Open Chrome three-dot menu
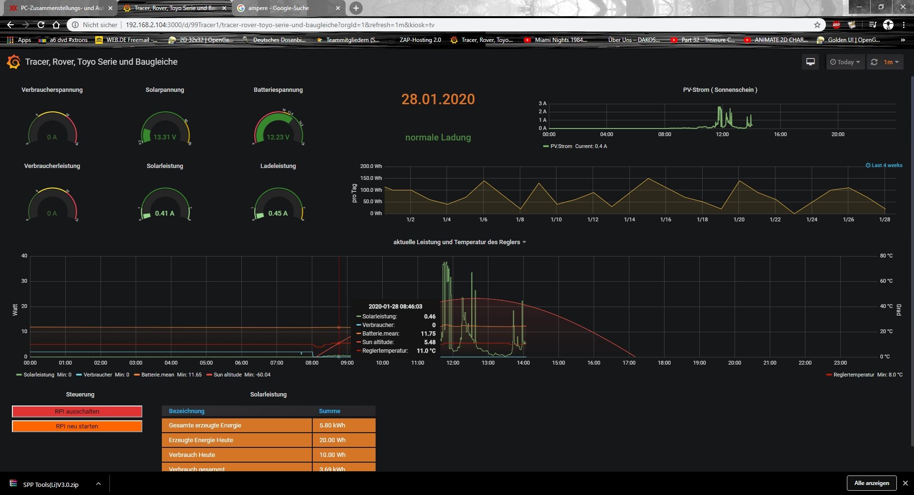914x495 pixels. click(x=904, y=25)
